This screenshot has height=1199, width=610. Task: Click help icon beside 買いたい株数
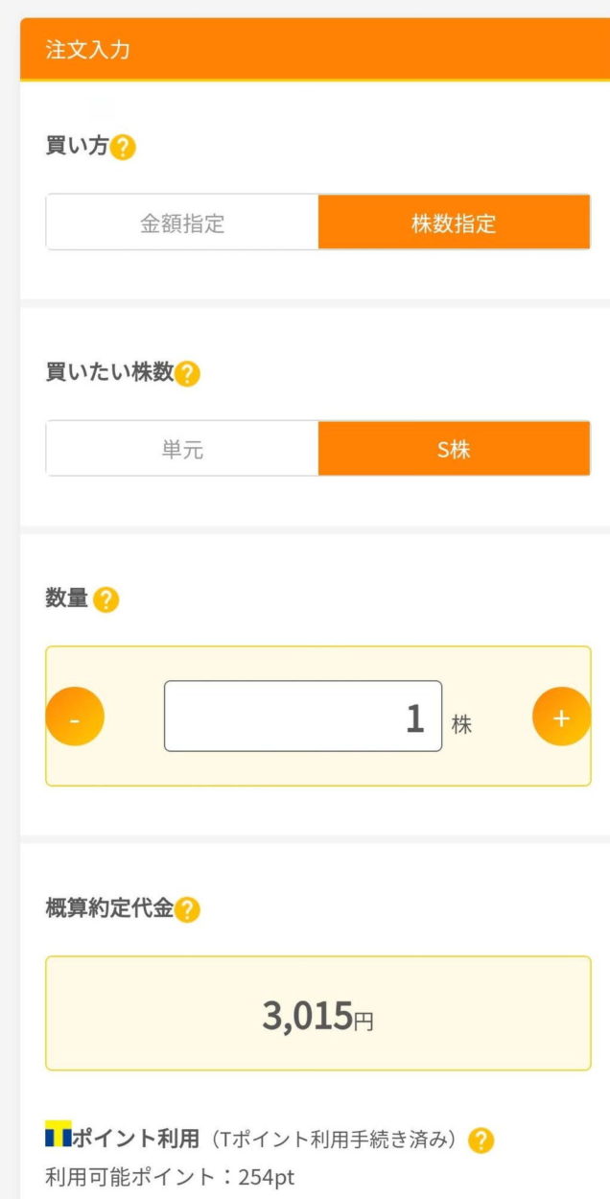(188, 374)
